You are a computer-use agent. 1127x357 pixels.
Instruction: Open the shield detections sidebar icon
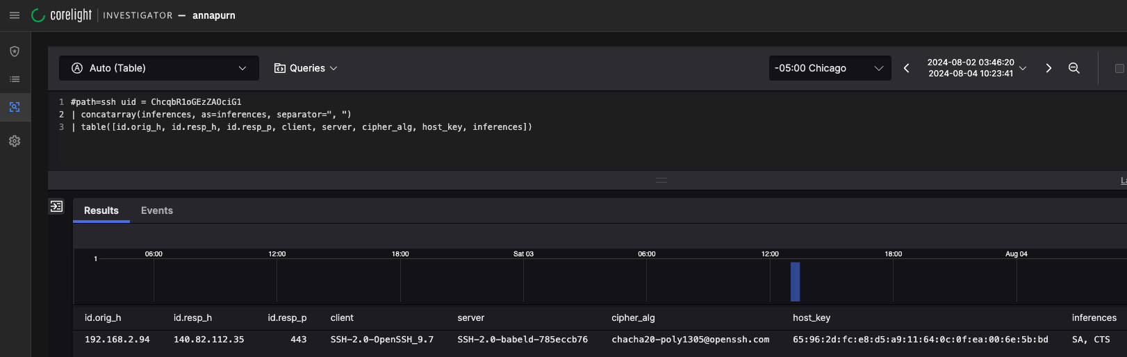[x=15, y=51]
